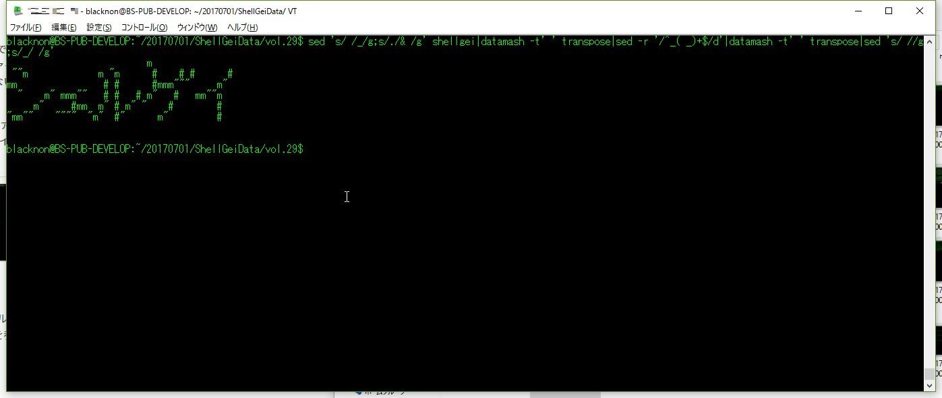Open the コントロール(O) menu
The height and width of the screenshot is (398, 942).
(x=144, y=27)
